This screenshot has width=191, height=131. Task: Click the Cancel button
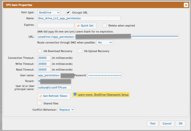tap(167, 124)
